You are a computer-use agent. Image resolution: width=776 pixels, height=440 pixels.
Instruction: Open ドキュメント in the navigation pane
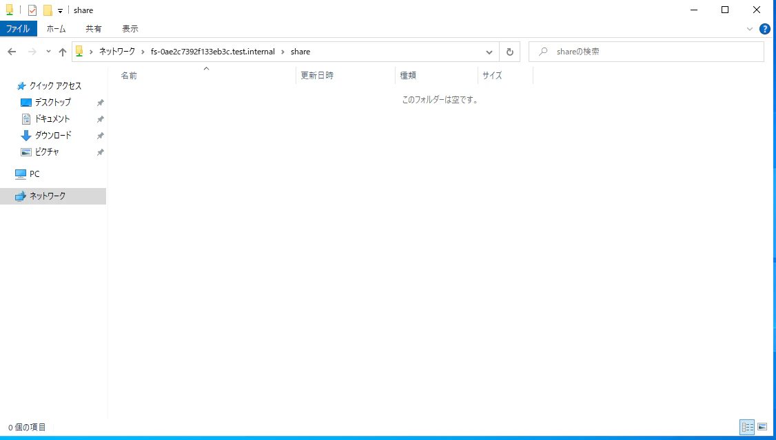[x=52, y=118]
